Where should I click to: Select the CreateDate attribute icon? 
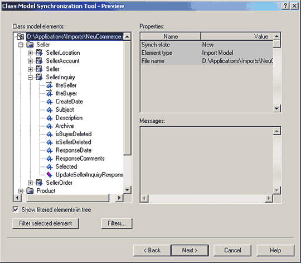click(50, 102)
